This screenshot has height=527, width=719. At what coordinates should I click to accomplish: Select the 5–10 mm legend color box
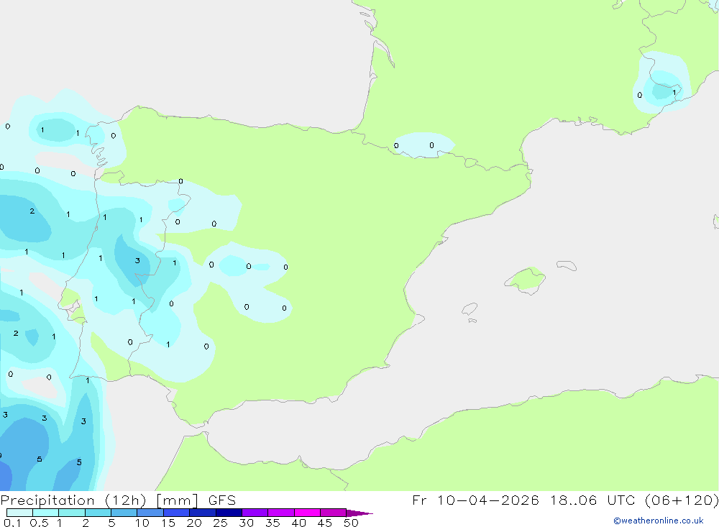pyautogui.click(x=124, y=513)
